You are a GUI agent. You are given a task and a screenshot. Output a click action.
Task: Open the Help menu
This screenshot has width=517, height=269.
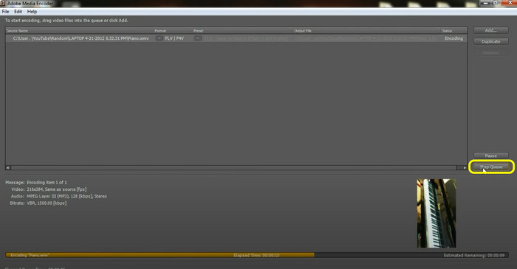[32, 12]
